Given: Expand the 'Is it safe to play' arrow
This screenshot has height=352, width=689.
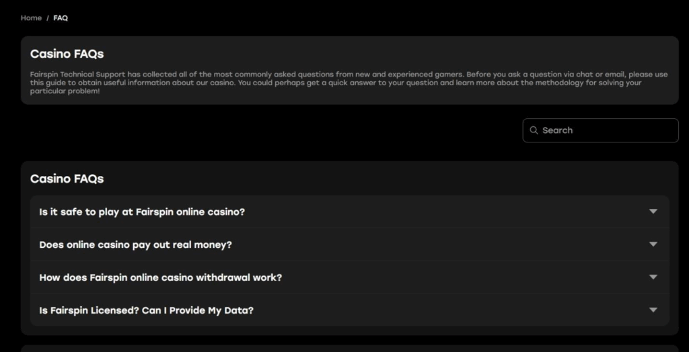Looking at the screenshot, I should pos(653,212).
